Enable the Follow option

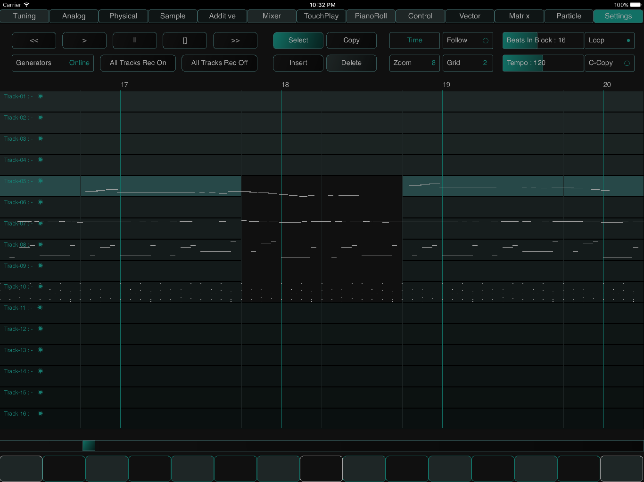pyautogui.click(x=468, y=40)
